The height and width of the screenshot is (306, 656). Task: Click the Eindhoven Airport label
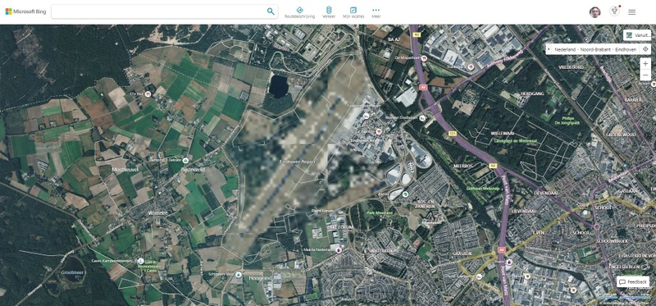tap(297, 161)
